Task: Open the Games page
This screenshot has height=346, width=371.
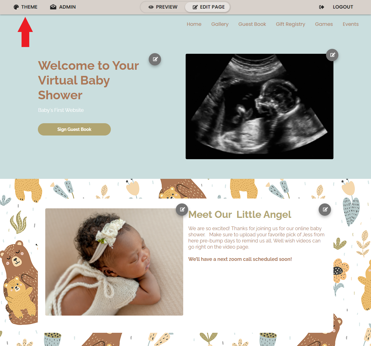Action: 324,24
